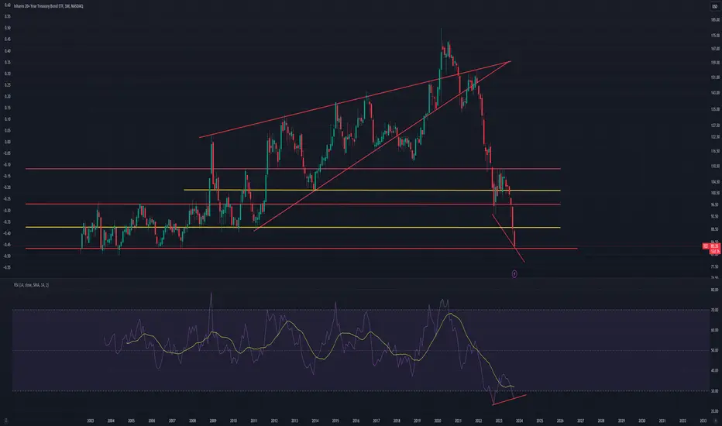
Task: Click the 30.00 level on RSI scale
Action: coord(714,391)
